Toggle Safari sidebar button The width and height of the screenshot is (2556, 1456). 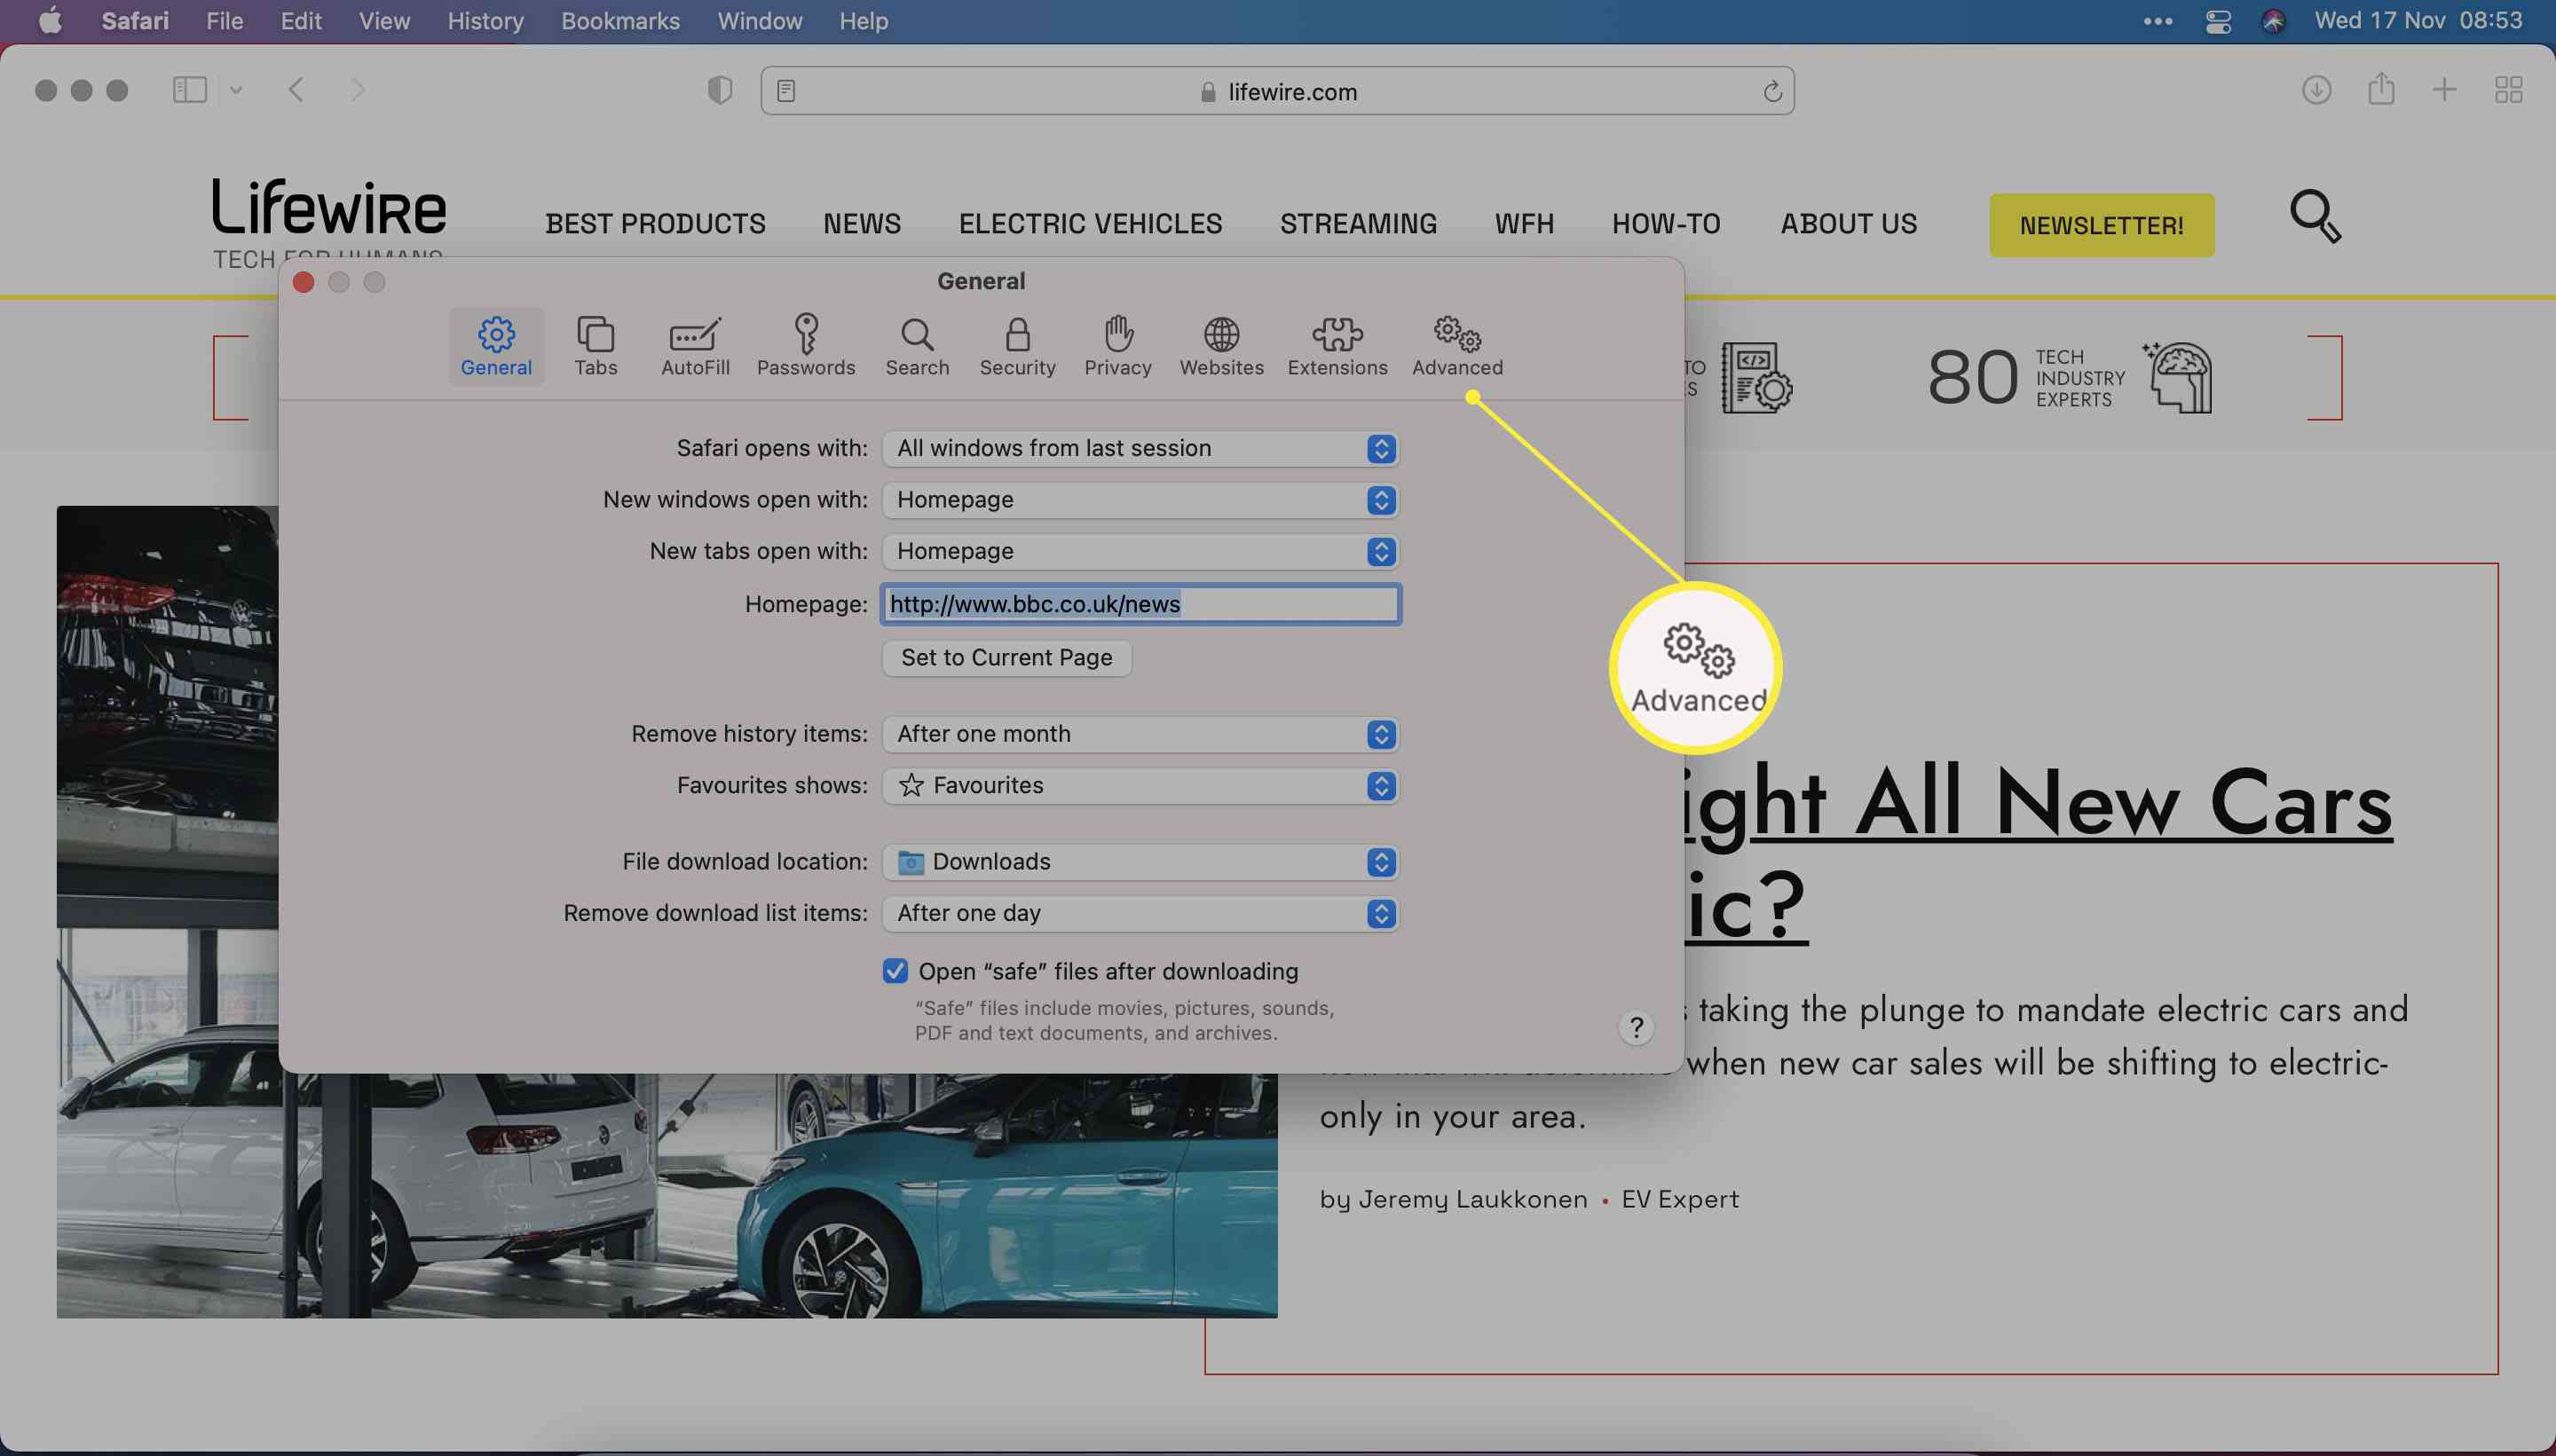pos(189,90)
